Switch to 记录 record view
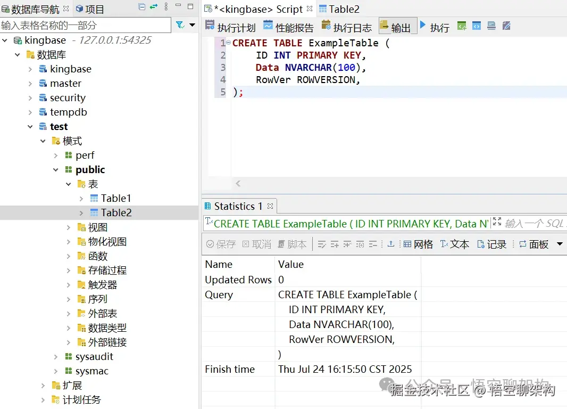This screenshot has width=567, height=409. pos(492,244)
